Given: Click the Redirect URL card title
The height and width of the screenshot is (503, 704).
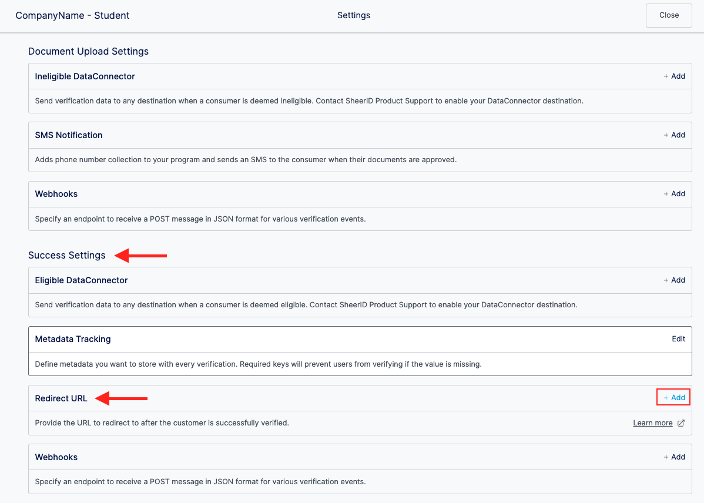Looking at the screenshot, I should pos(61,398).
